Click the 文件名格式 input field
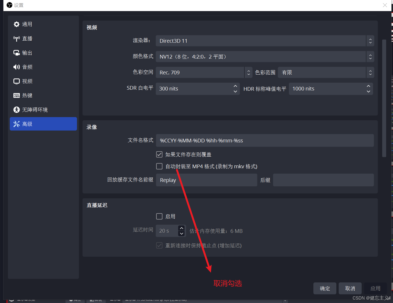393x303 pixels. click(x=265, y=140)
